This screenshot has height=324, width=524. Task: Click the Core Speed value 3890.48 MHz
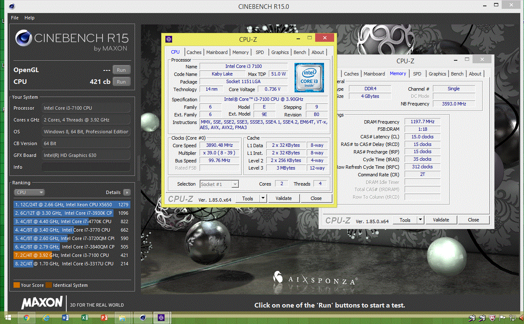click(220, 146)
